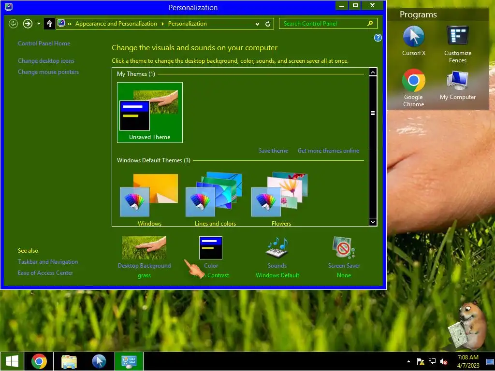Expand the Appearance and Personalization breadcrumb arrow
This screenshot has width=495, height=371.
(162, 24)
